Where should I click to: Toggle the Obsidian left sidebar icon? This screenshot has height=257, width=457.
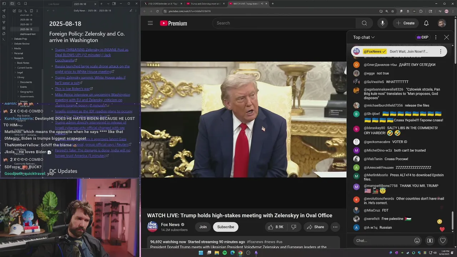coord(4,4)
